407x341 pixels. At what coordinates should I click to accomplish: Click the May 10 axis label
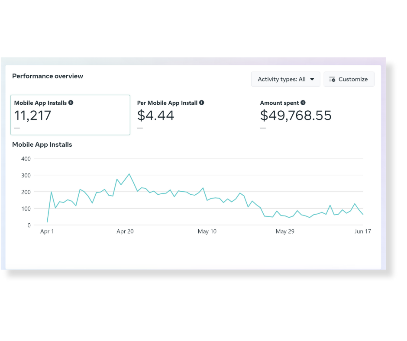click(207, 231)
